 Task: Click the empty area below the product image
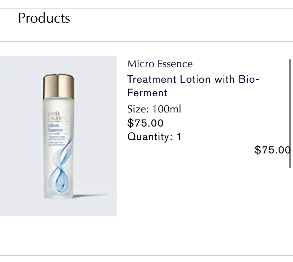tap(58, 235)
